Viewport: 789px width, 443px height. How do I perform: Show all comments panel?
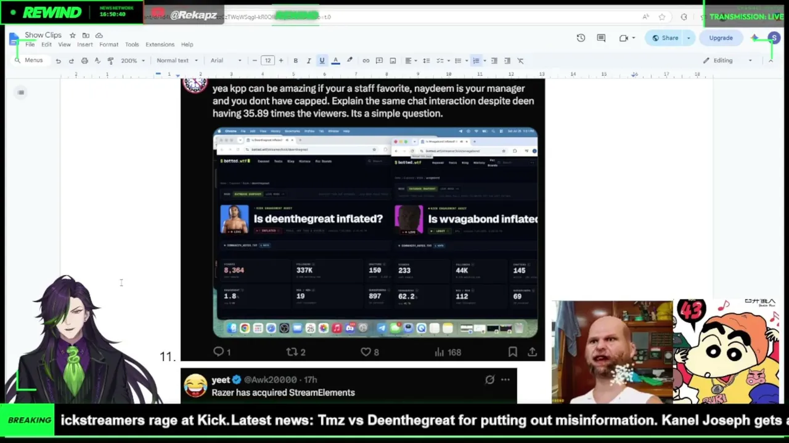pos(601,38)
